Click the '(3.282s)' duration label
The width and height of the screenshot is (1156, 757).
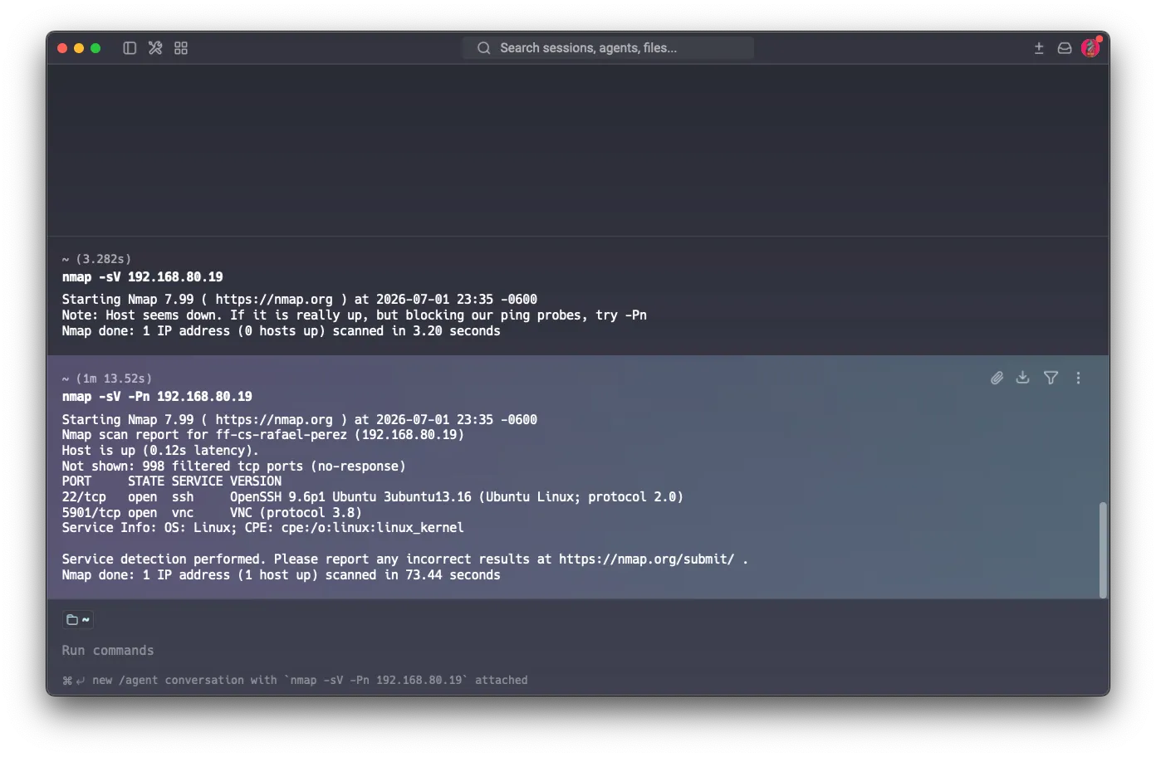click(104, 259)
